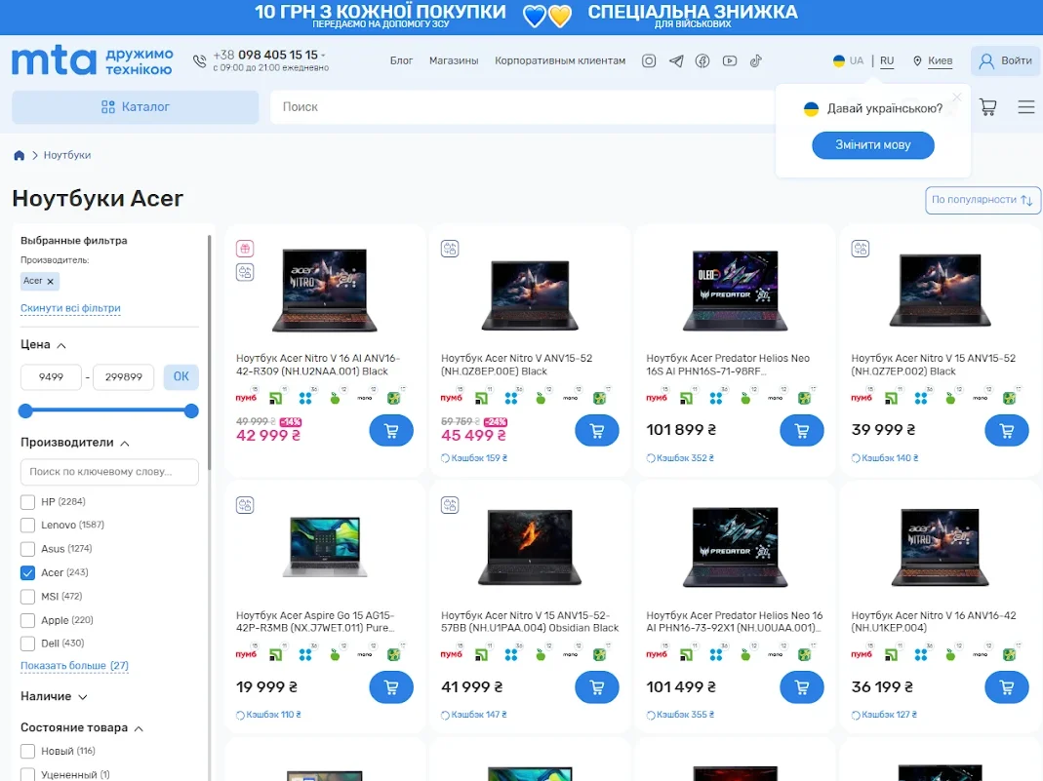Open the Ноутбуки breadcrumb link
The image size is (1043, 781).
67,156
